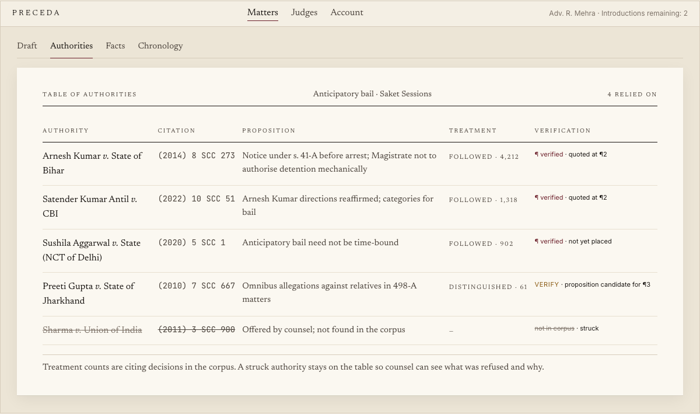Open Preeti Gupta v. State of Jharkhand authority
This screenshot has height=414, width=700.
[x=89, y=294]
